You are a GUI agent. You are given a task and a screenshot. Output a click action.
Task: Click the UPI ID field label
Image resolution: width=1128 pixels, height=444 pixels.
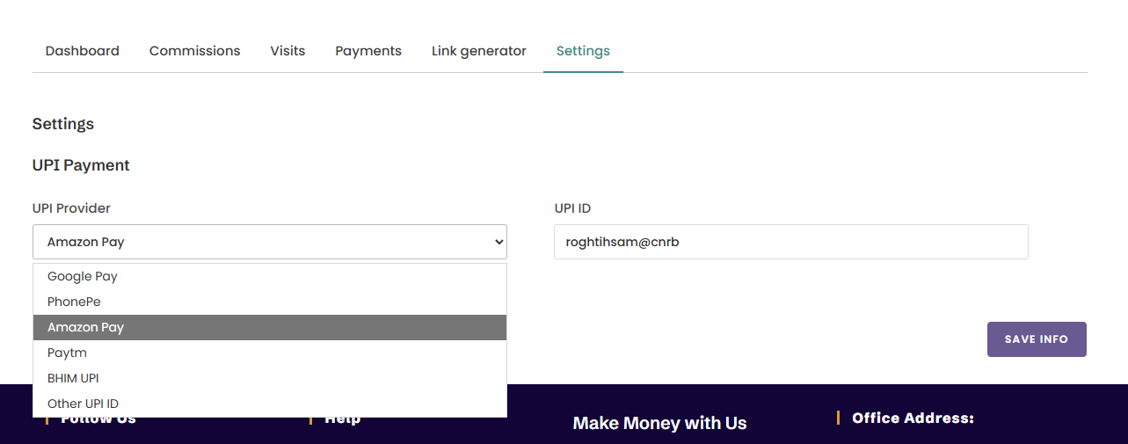(572, 208)
